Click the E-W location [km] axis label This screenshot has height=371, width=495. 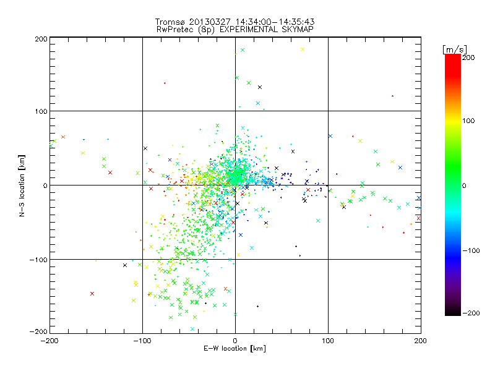tap(235, 348)
